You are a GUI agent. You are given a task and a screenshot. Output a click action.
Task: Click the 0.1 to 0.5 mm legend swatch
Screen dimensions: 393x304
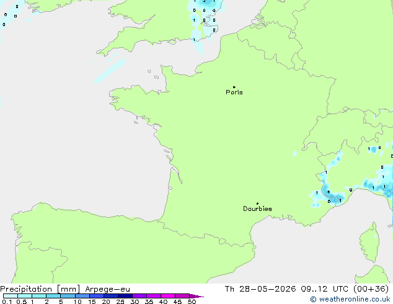point(11,296)
